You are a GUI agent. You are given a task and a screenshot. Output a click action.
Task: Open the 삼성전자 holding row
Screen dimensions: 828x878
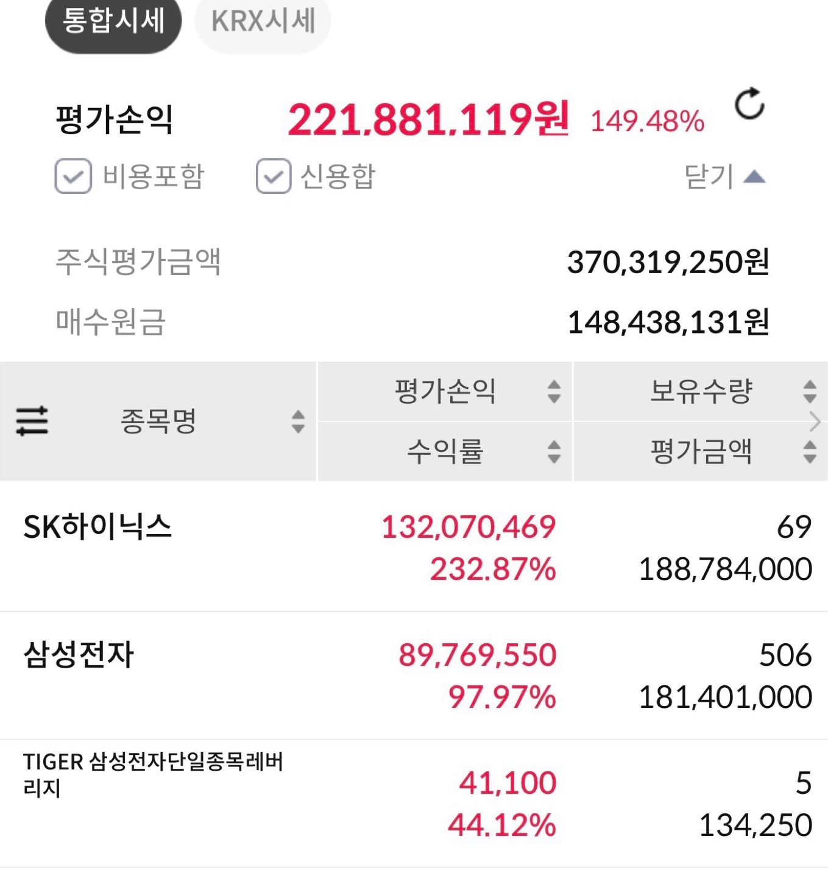pyautogui.click(x=414, y=676)
